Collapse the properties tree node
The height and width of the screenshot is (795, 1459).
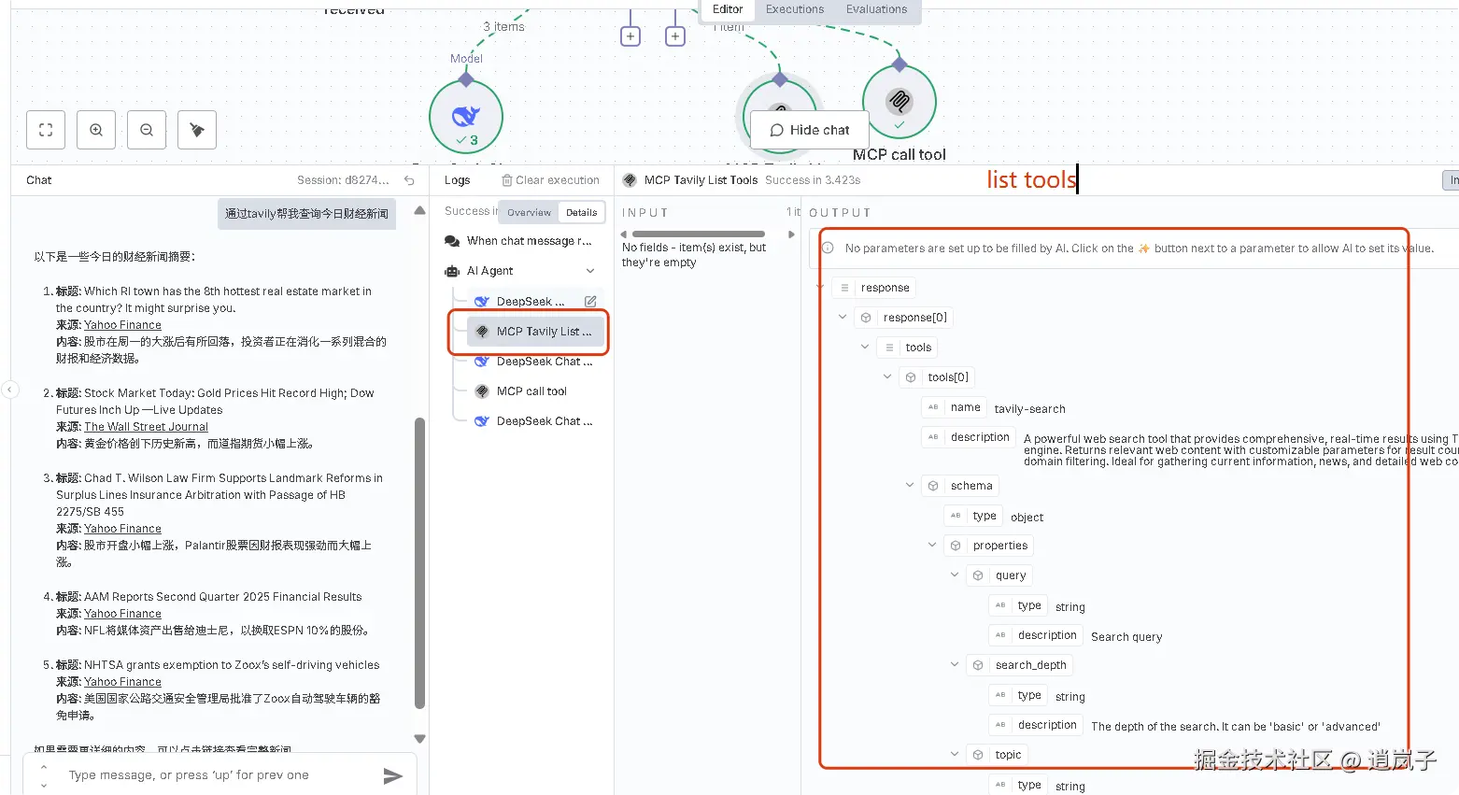(932, 546)
